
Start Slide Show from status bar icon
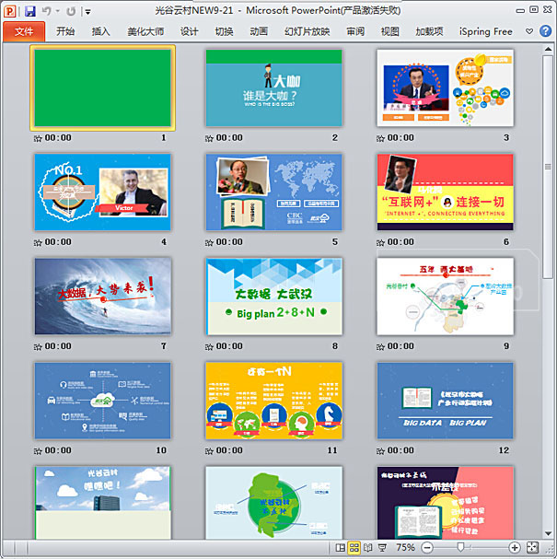click(x=382, y=547)
